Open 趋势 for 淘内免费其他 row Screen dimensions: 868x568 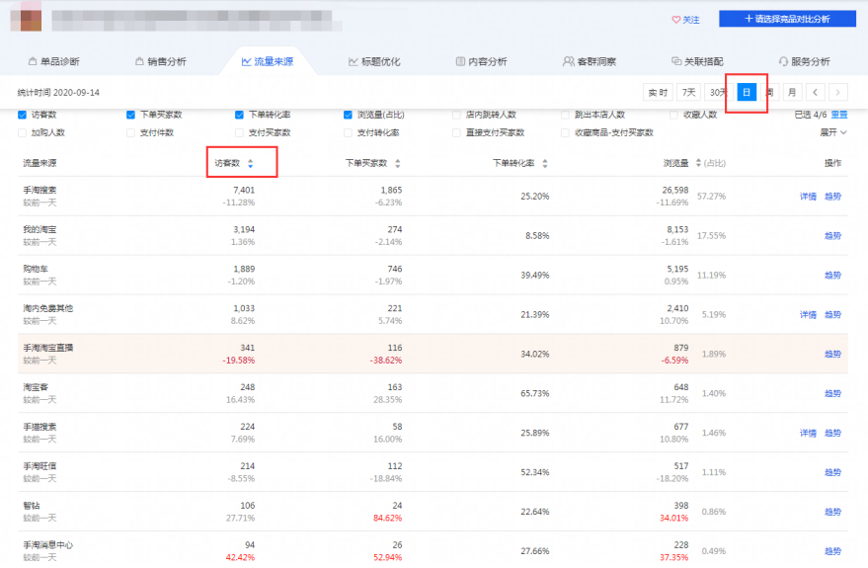coord(832,315)
